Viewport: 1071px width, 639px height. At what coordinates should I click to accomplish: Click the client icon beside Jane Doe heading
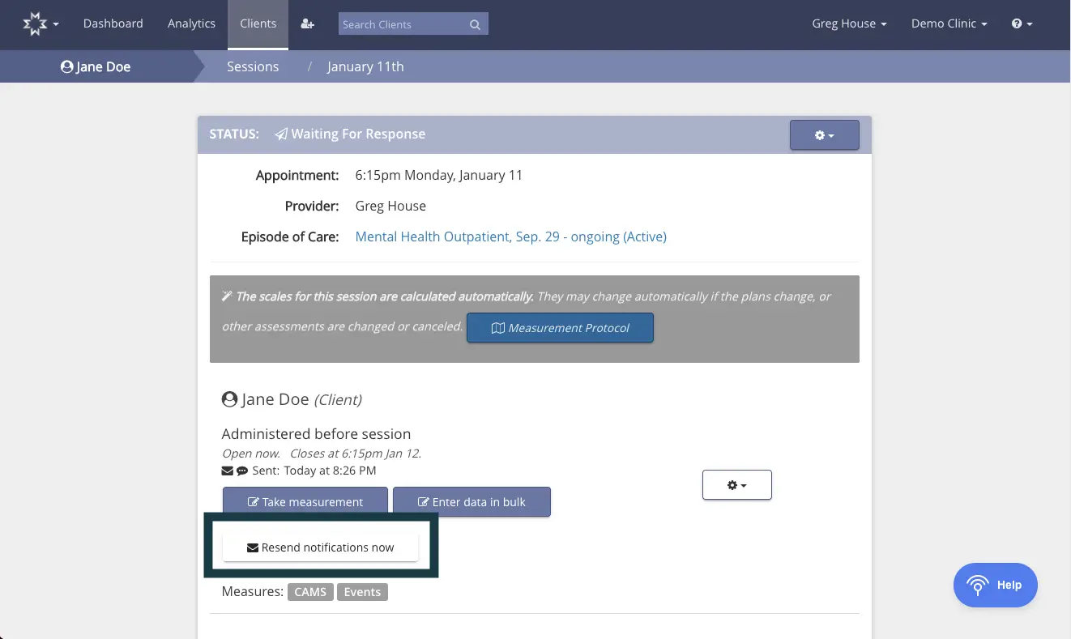pos(230,398)
